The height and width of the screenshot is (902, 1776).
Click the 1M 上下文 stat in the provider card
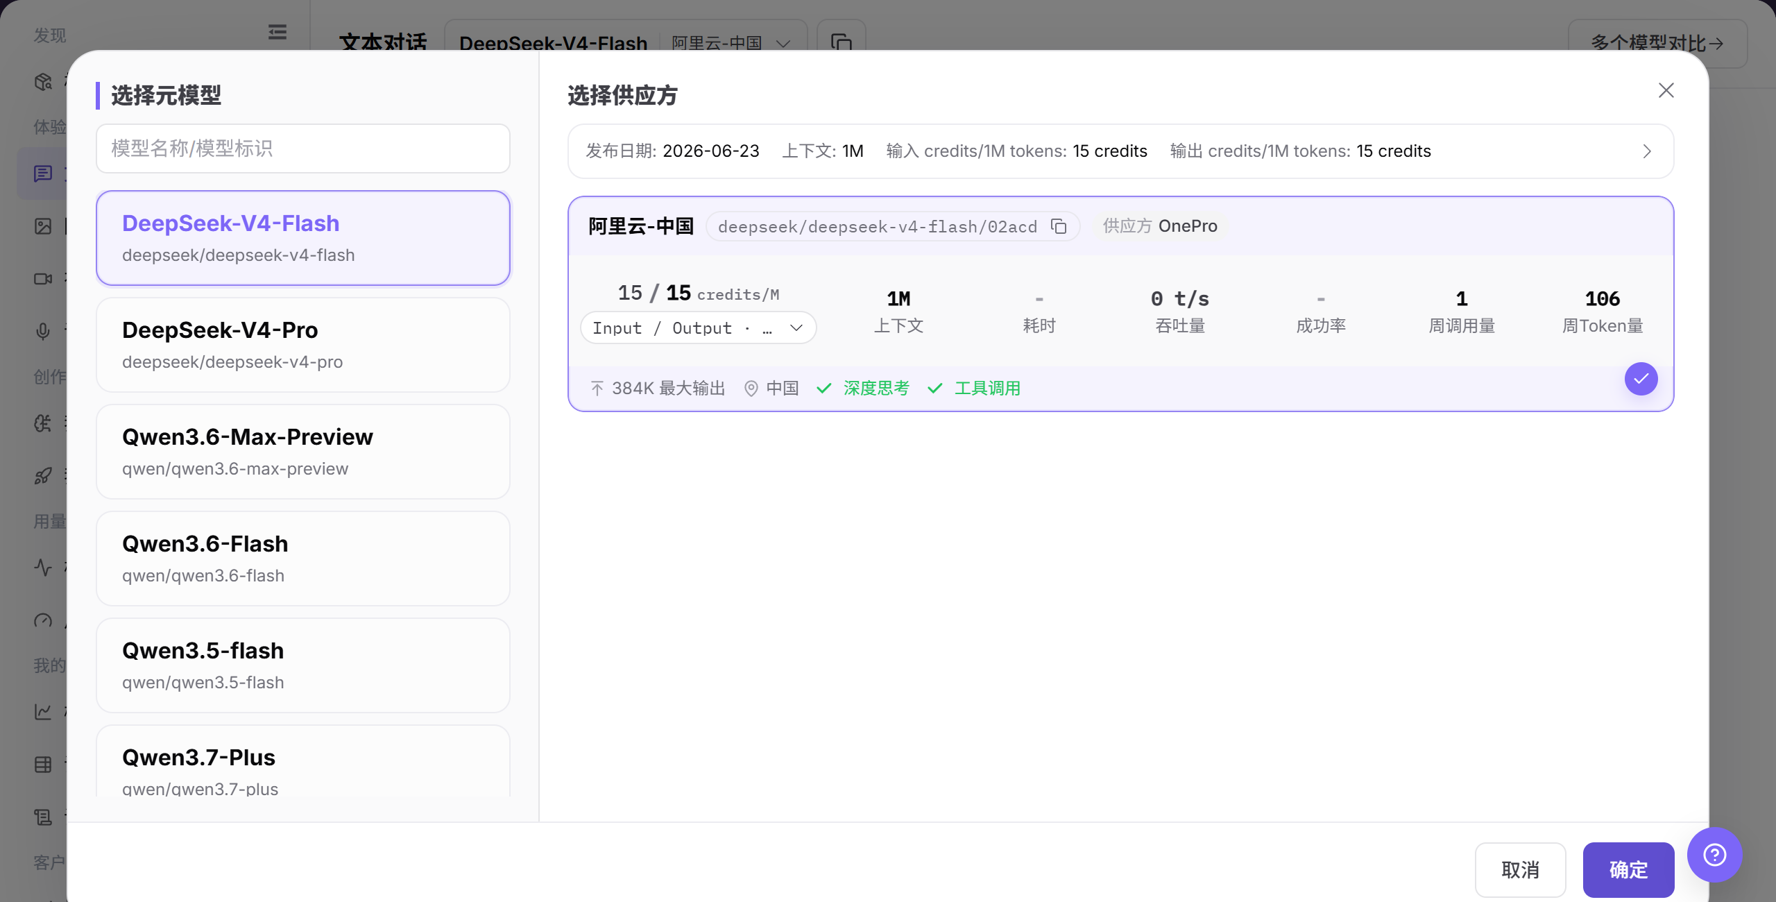(898, 312)
